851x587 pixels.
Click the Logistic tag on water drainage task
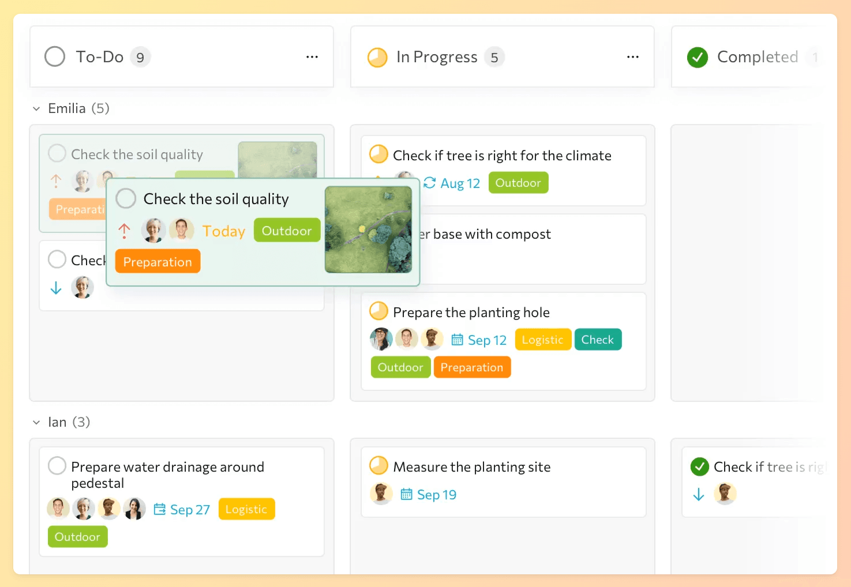246,509
